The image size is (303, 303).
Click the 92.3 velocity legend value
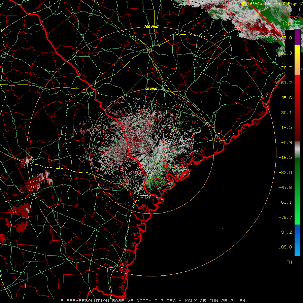pos(287,53)
